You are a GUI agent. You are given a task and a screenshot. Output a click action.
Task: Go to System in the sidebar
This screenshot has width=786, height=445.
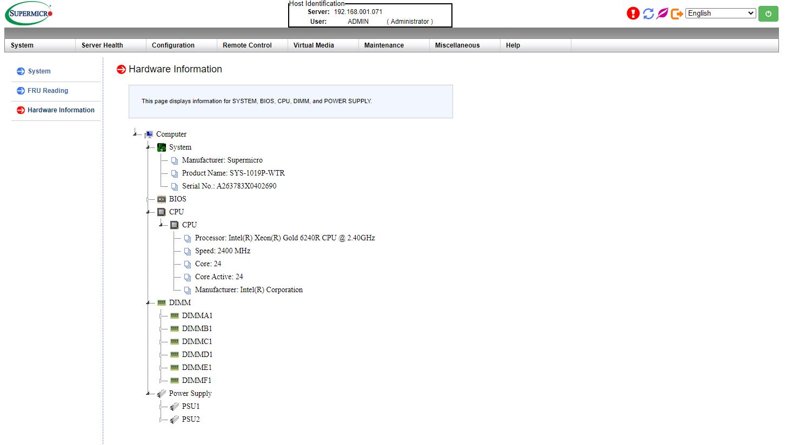pos(39,71)
